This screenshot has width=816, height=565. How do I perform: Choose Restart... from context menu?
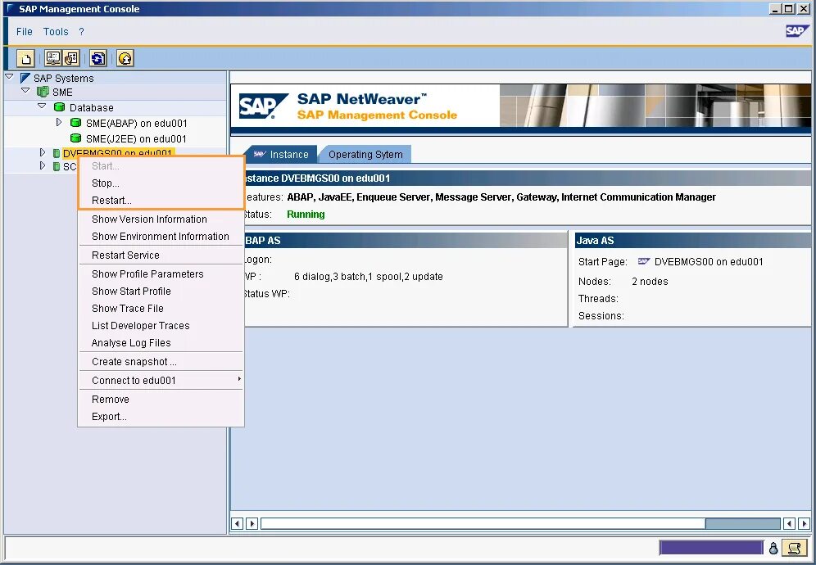tap(161, 201)
